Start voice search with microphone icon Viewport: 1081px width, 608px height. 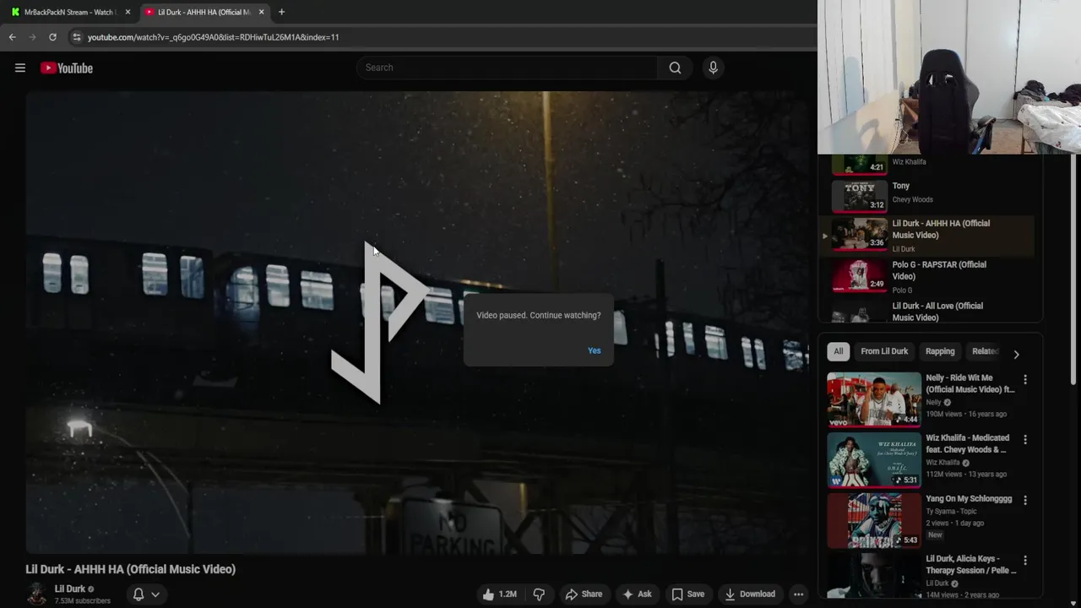713,68
